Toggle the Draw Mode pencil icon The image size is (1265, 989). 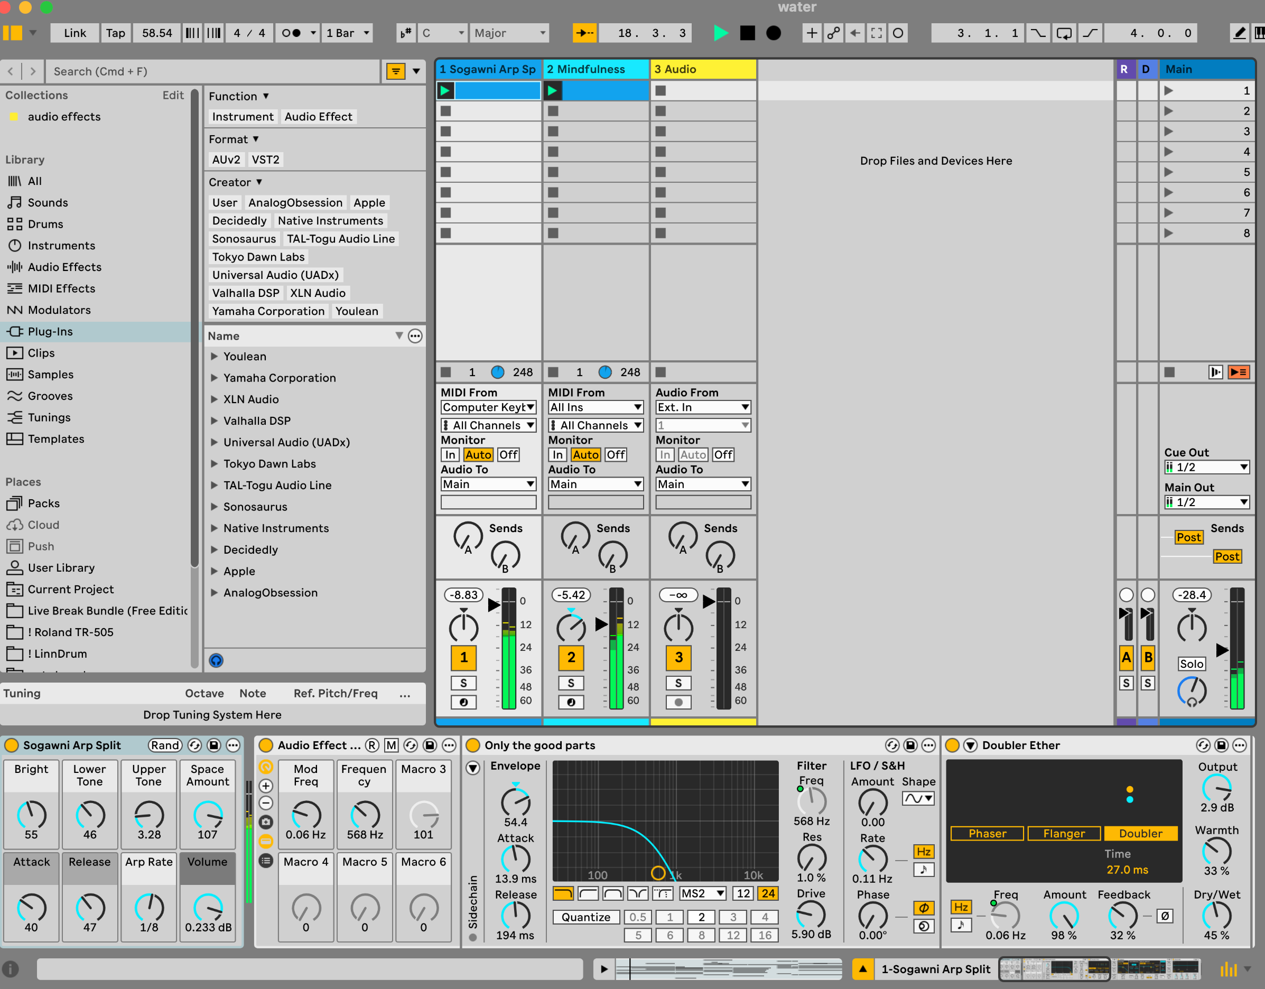(x=1239, y=33)
